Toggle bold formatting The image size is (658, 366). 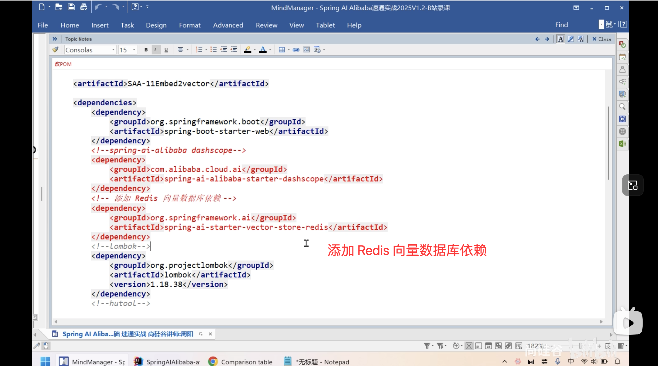pyautogui.click(x=146, y=50)
